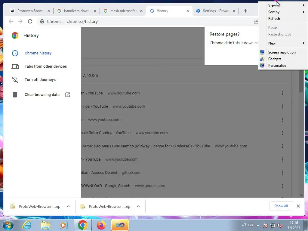
Task: Open the DOWNLOAD - Google Search history entry
Action: 106,186
